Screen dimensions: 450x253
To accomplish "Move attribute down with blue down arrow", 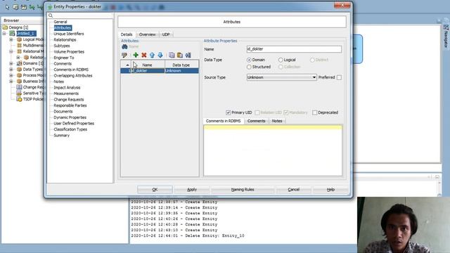I will tap(160, 55).
